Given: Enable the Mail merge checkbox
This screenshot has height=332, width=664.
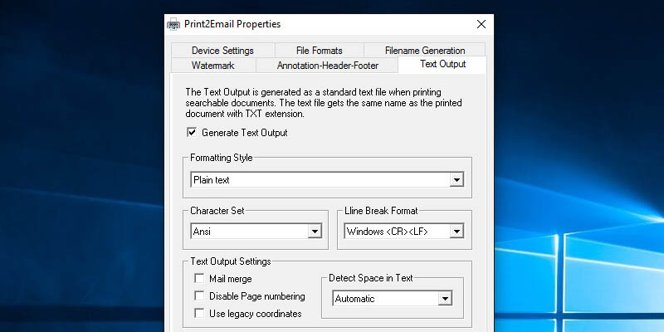Looking at the screenshot, I should 199,279.
